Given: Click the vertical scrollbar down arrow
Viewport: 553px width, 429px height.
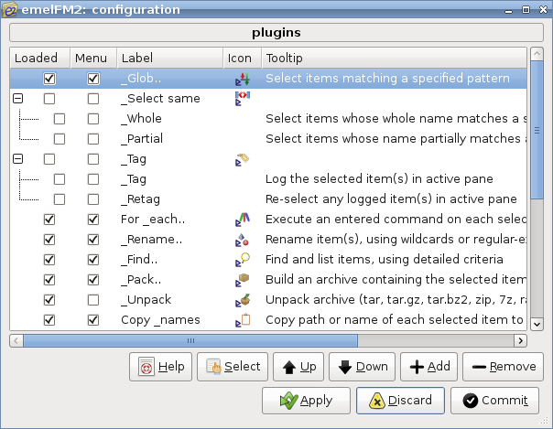Looking at the screenshot, I should 537,324.
